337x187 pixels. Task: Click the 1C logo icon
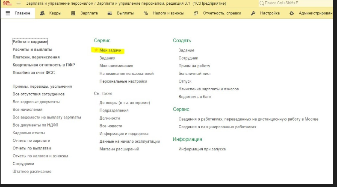8,3
